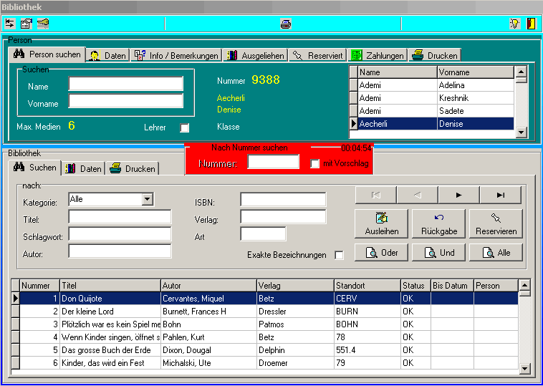543x386 pixels.
Task: Toggle the Lehrer checkbox
Action: tap(185, 127)
